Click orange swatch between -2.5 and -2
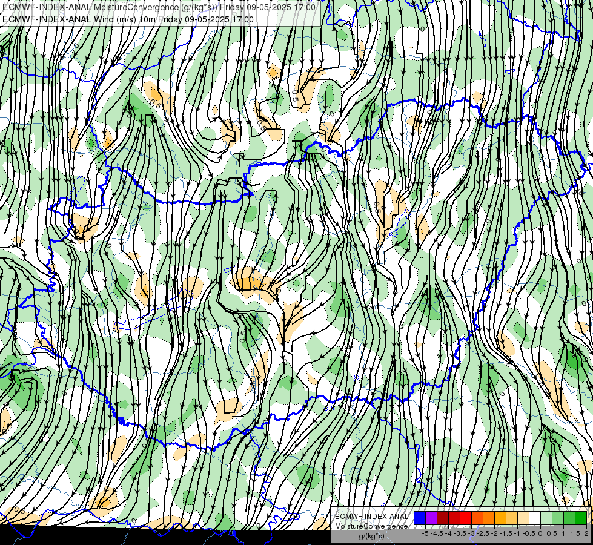 pyautogui.click(x=489, y=518)
